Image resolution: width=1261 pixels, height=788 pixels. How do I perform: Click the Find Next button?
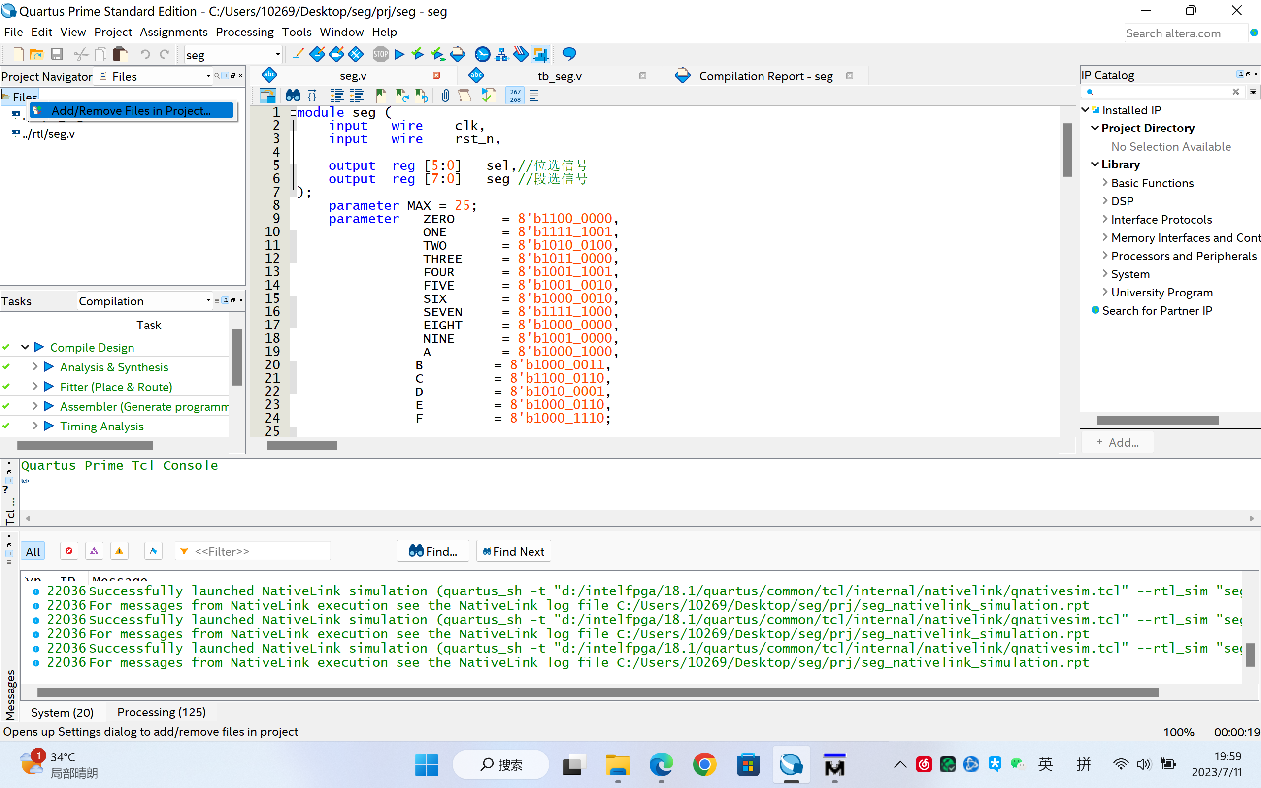click(513, 552)
